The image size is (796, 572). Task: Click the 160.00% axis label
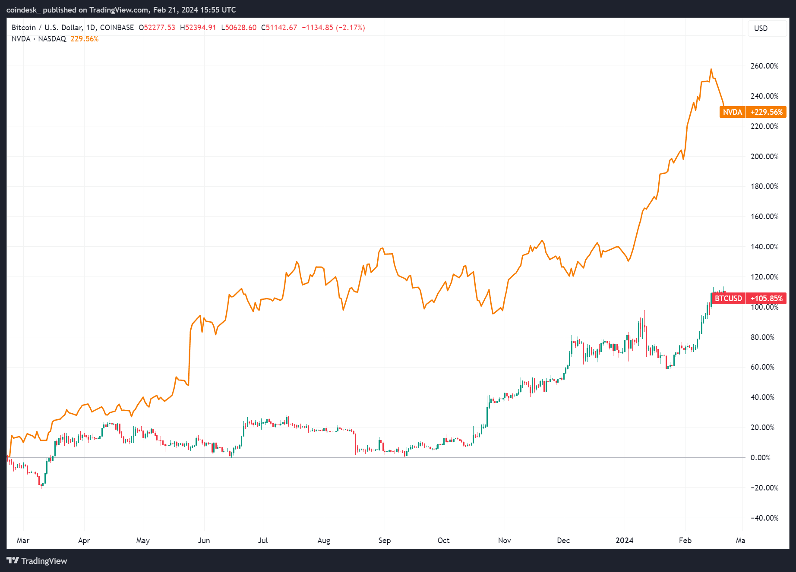[x=764, y=217]
